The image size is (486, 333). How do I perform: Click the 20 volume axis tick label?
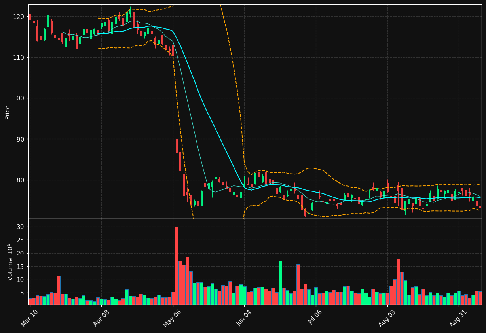coord(21,253)
